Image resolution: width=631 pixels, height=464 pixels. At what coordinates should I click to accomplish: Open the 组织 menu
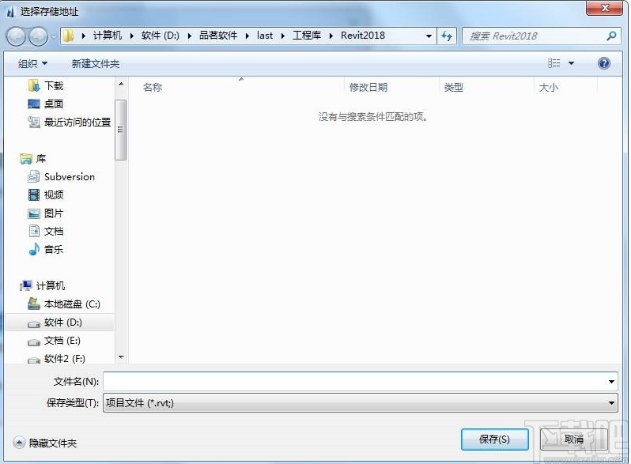[32, 63]
